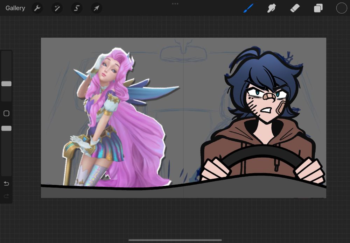
Task: Open the Layers panel
Action: tap(318, 8)
